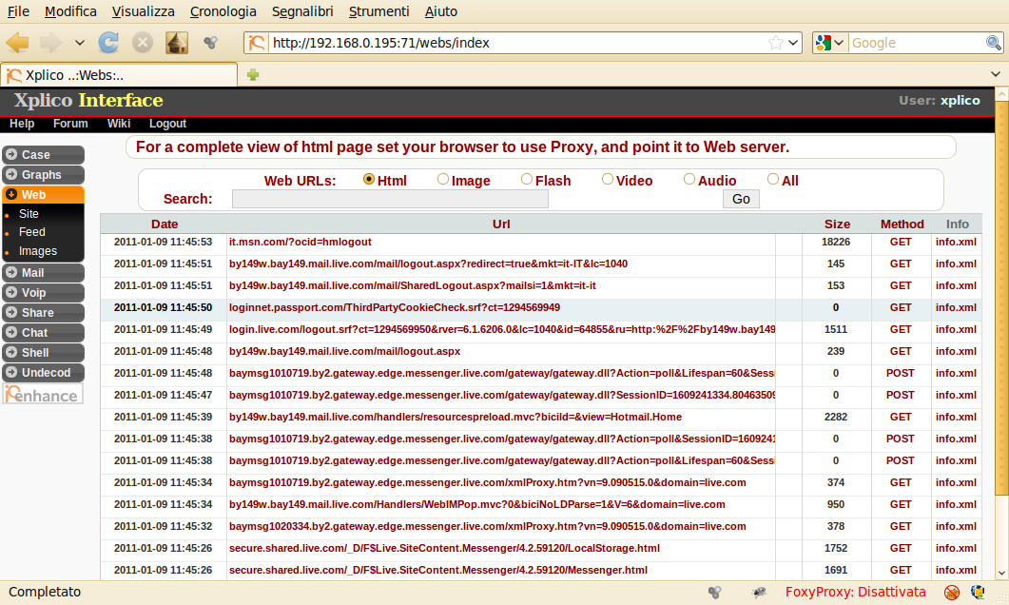Open the it.msn.com/?ocid=hmlogout URL link
1009x605 pixels.
click(x=300, y=243)
